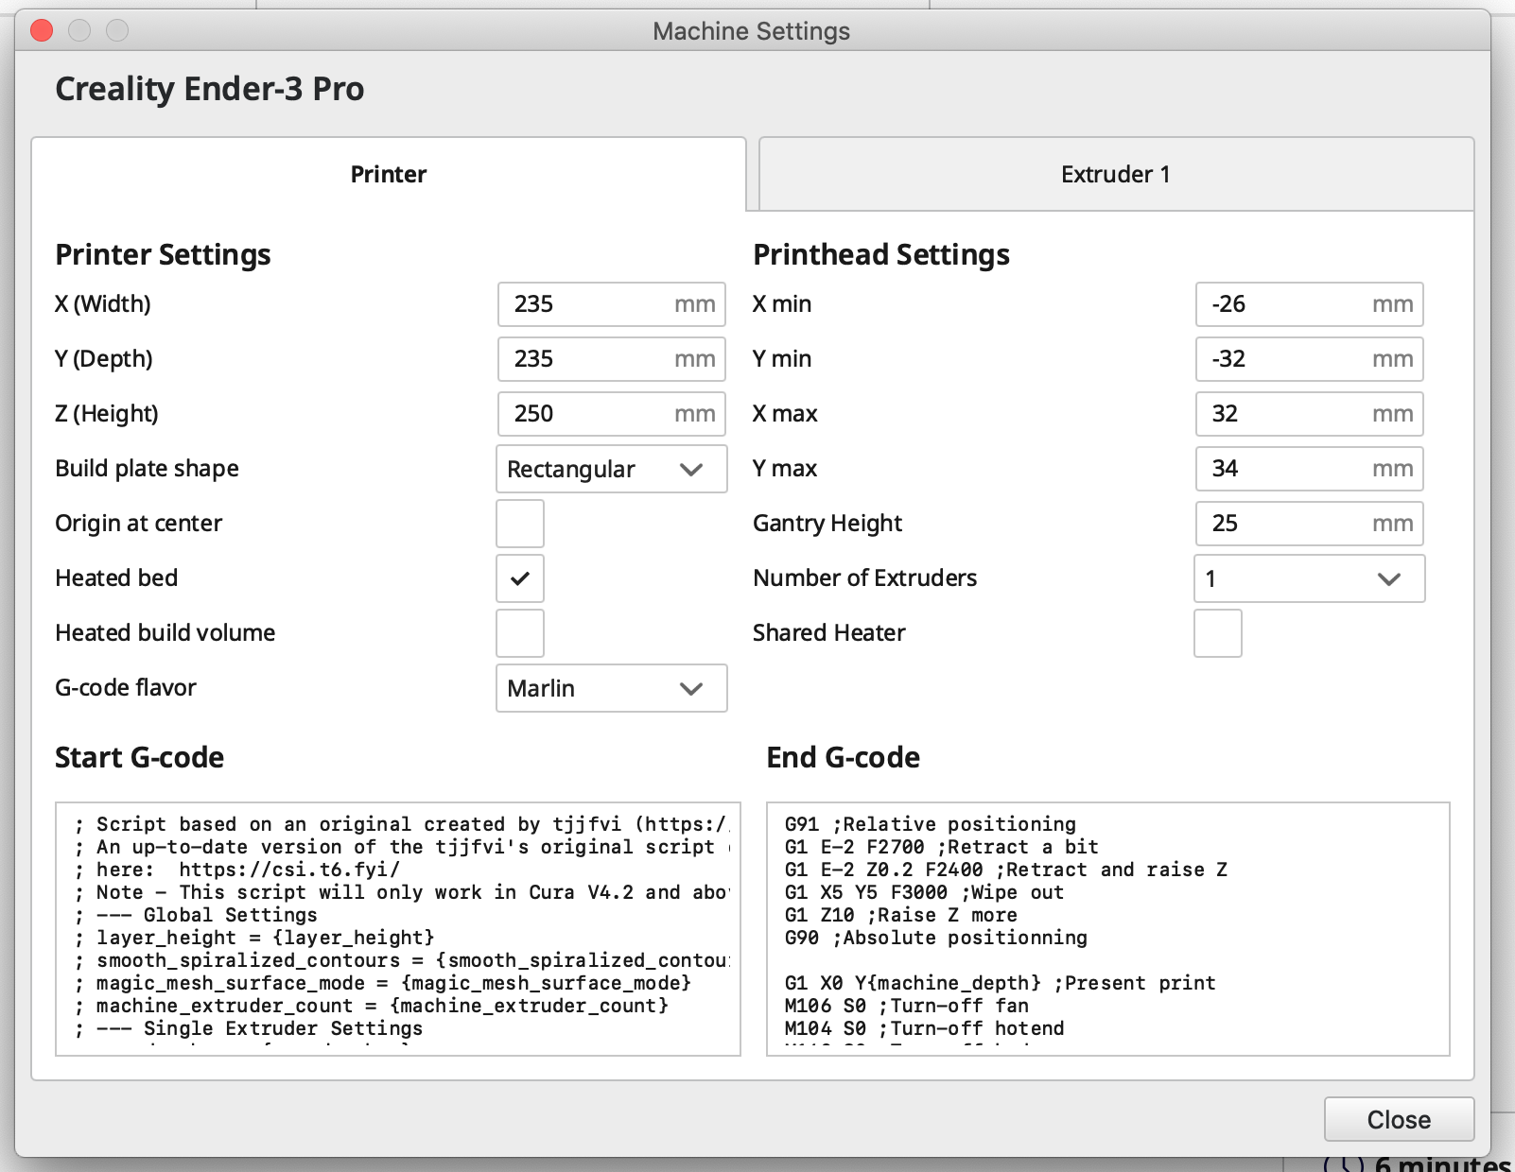1515x1172 pixels.
Task: Click inside the End G-code text area
Action: (1106, 928)
